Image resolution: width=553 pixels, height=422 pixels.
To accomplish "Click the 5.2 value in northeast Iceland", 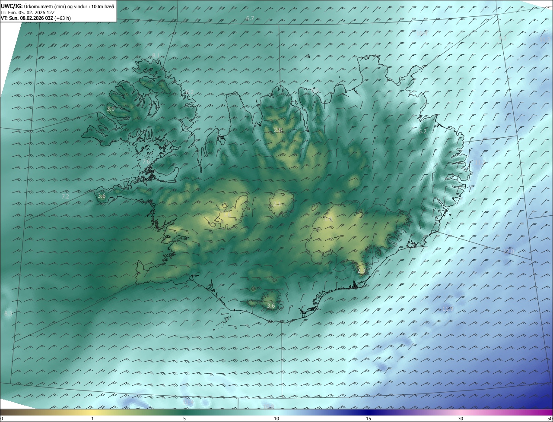I will pyautogui.click(x=423, y=131).
